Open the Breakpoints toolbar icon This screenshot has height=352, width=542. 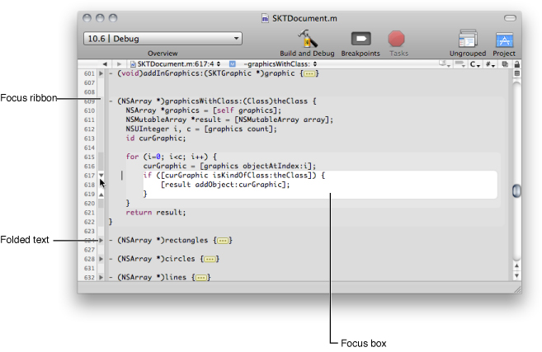click(361, 38)
